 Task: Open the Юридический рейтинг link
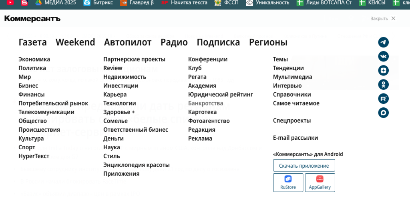221,94
